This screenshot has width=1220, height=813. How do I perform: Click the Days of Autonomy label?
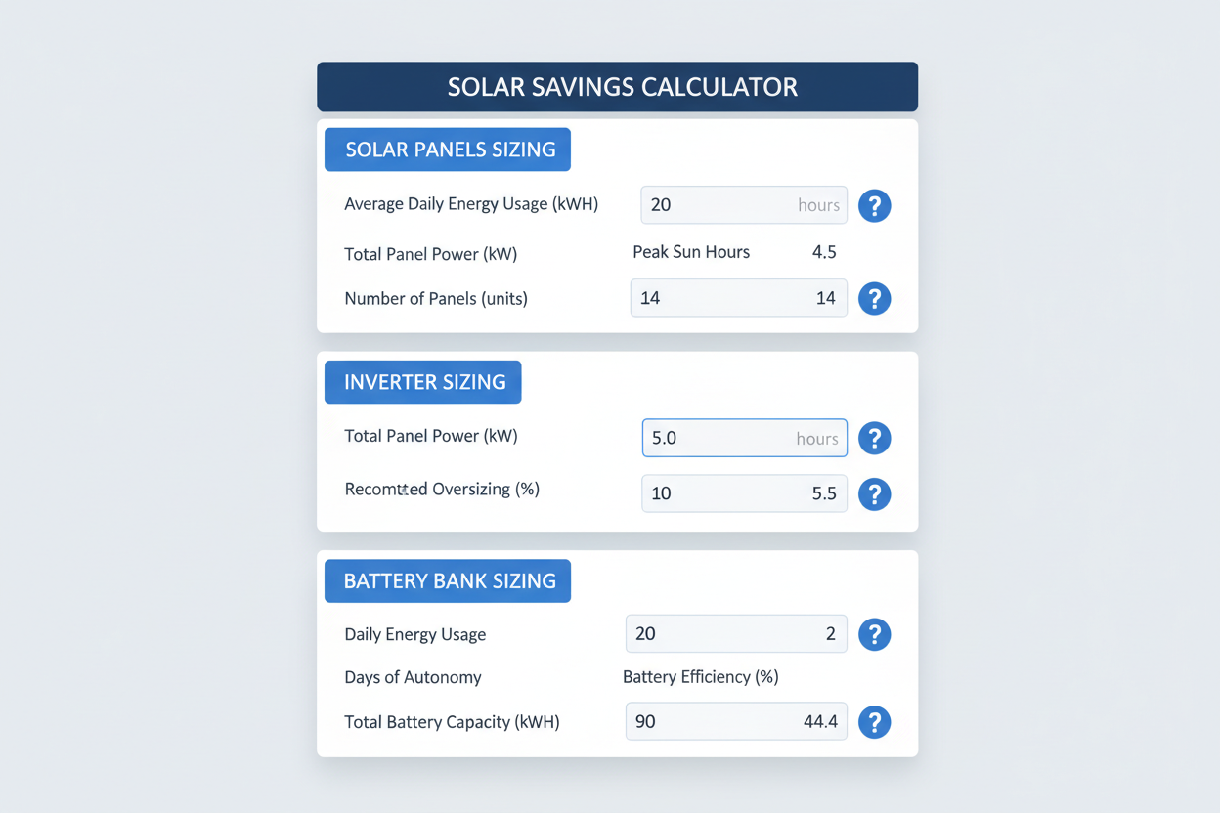(x=412, y=677)
